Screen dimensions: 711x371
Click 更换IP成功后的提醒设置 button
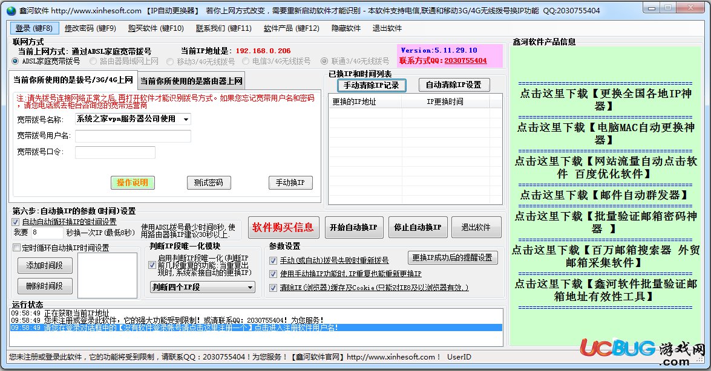pos(453,258)
